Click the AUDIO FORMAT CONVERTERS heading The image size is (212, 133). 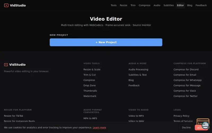[92, 111]
